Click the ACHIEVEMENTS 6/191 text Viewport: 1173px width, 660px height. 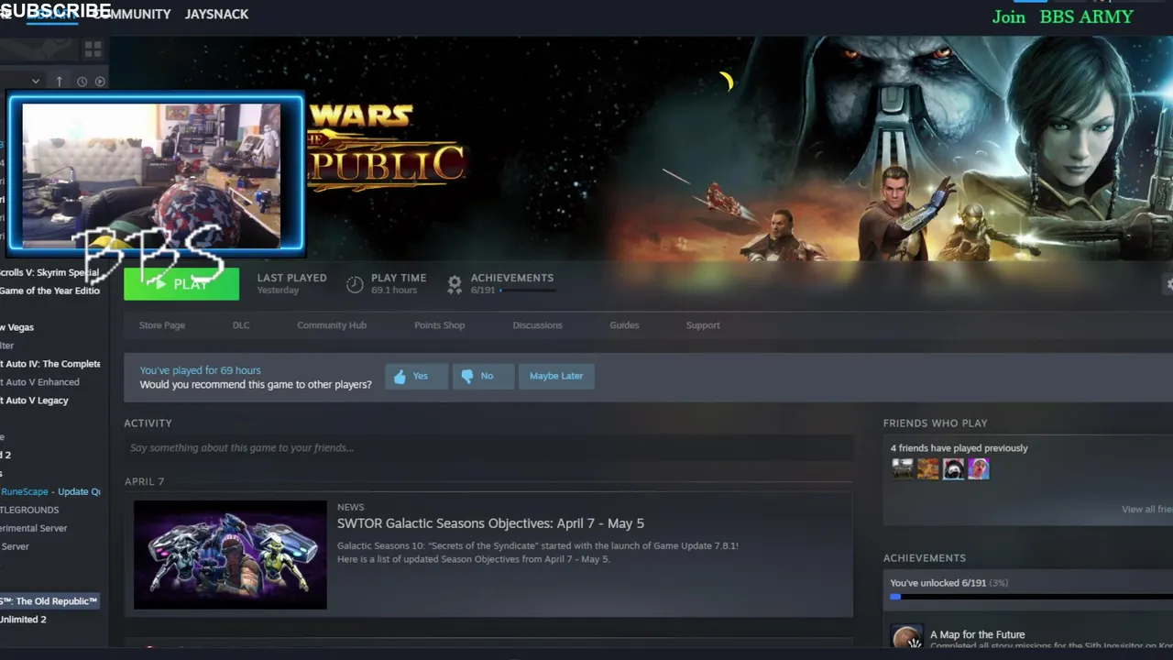pos(512,283)
